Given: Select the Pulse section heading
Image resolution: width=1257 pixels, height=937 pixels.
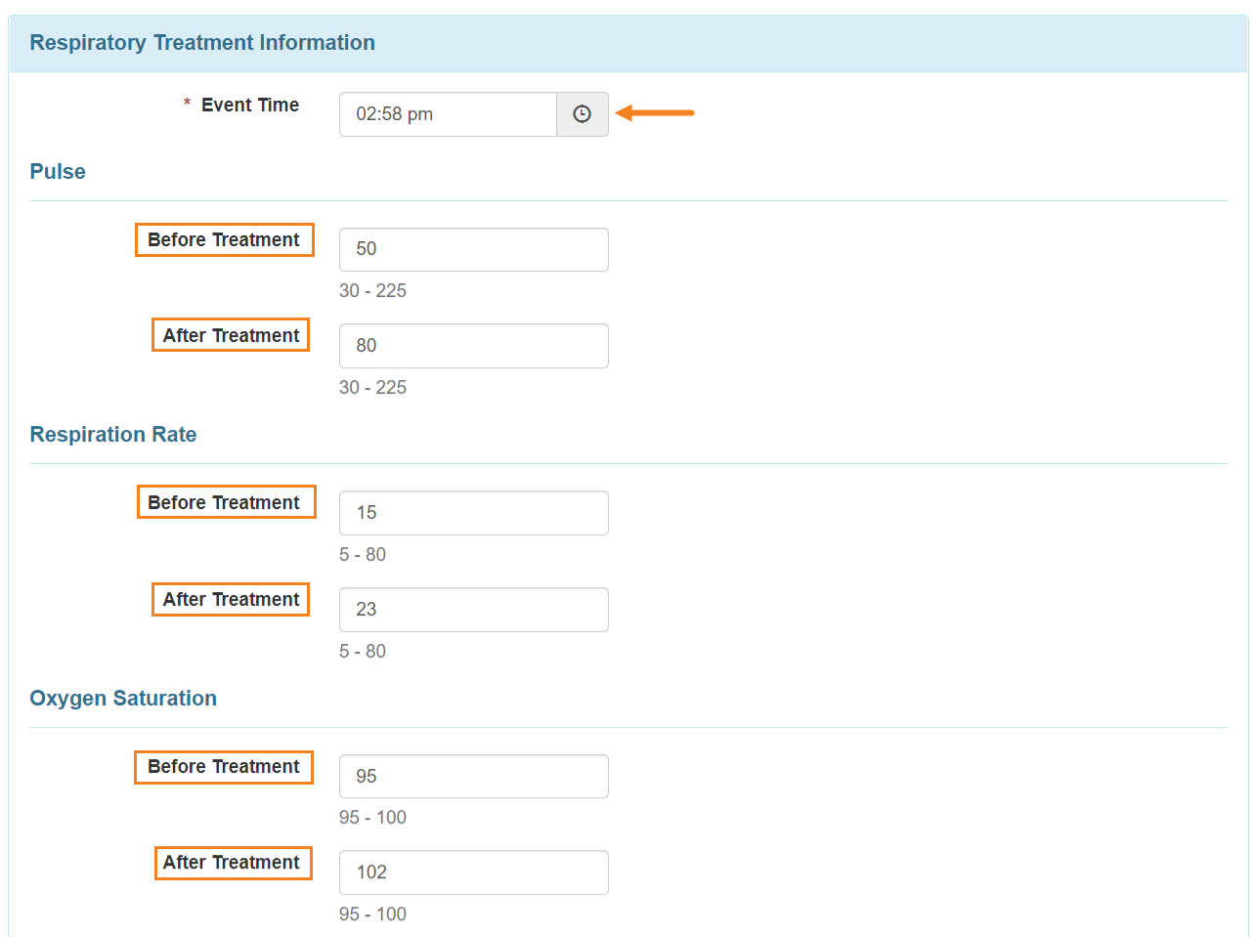Looking at the screenshot, I should pyautogui.click(x=58, y=172).
